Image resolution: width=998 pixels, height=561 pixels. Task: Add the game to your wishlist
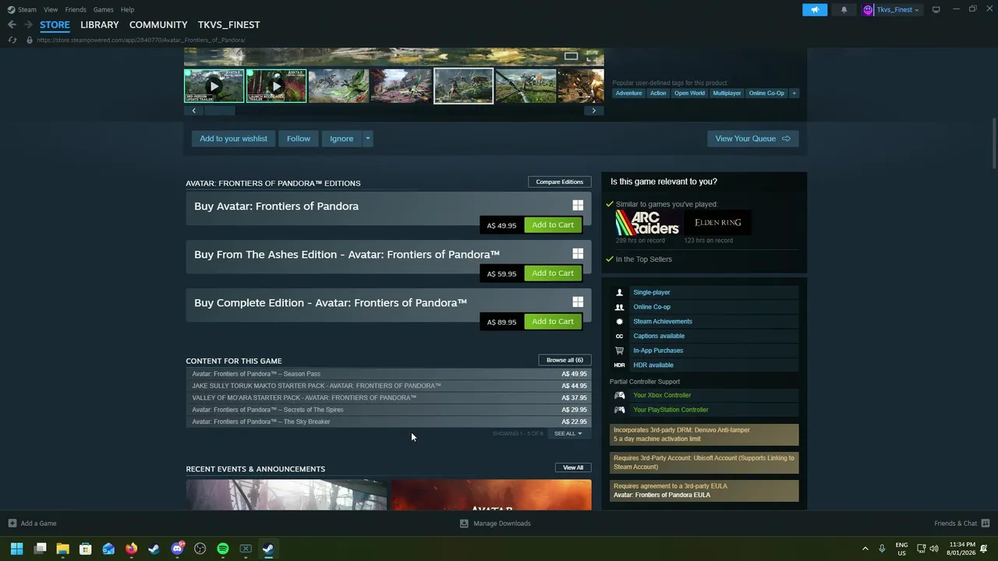[x=233, y=139]
